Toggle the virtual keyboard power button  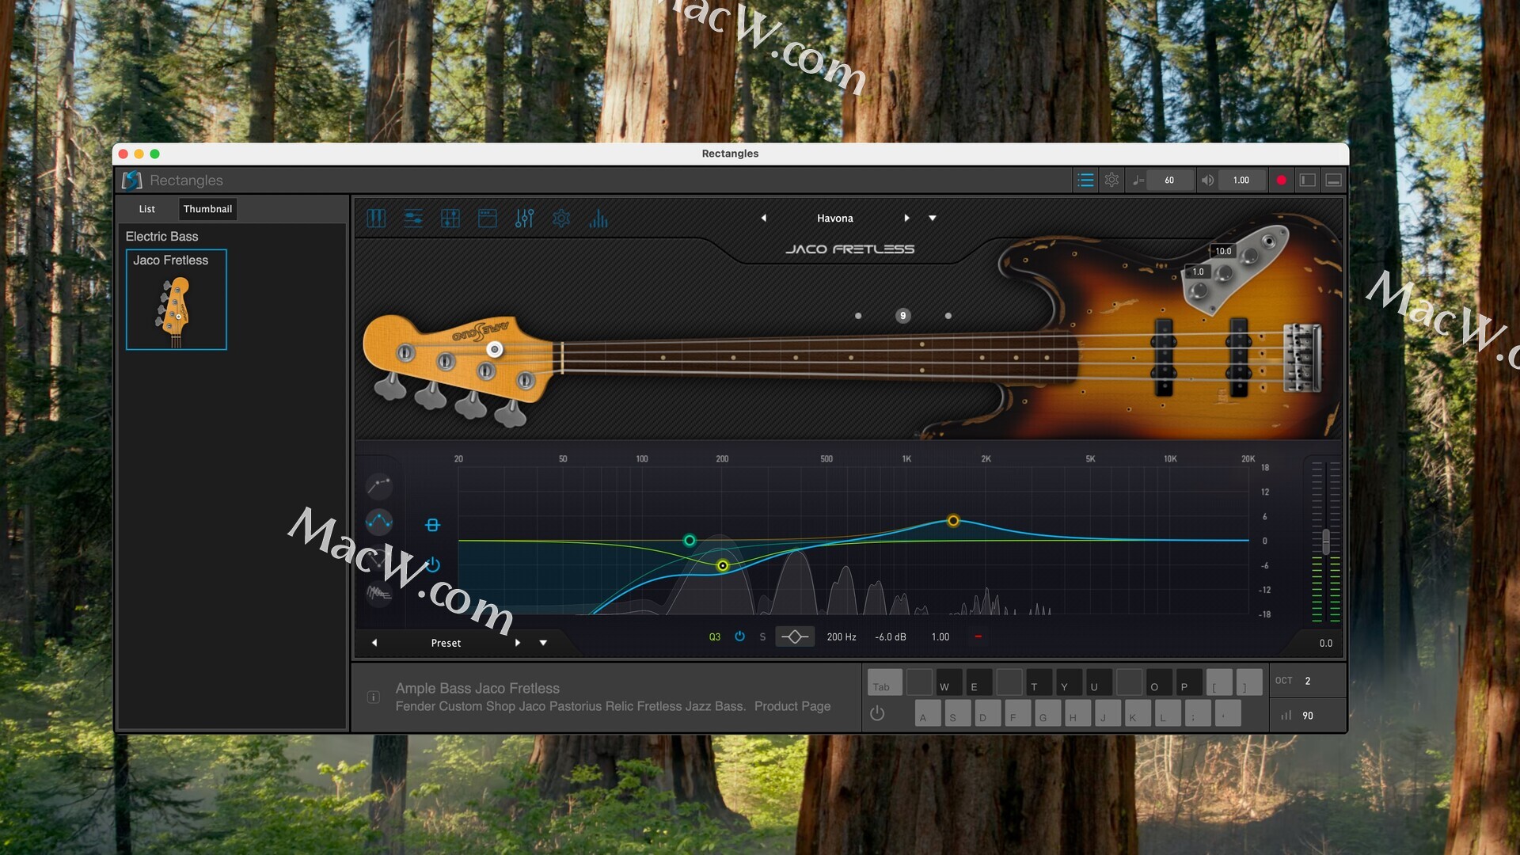point(877,713)
